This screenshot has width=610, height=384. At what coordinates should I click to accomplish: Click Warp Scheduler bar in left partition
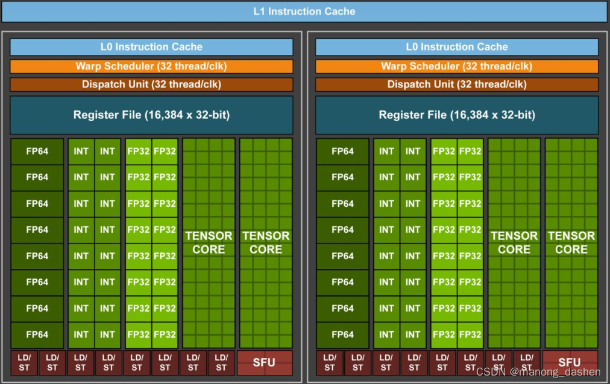151,66
